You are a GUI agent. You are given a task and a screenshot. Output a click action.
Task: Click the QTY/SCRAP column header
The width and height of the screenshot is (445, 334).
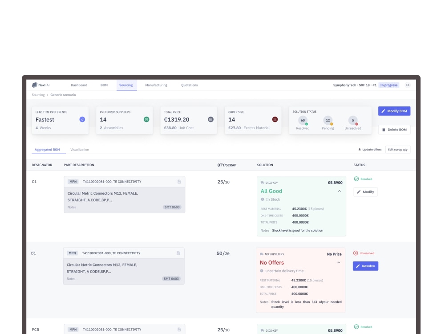pyautogui.click(x=227, y=165)
